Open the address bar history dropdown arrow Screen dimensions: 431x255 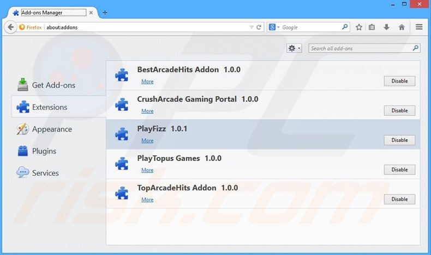[x=251, y=27]
